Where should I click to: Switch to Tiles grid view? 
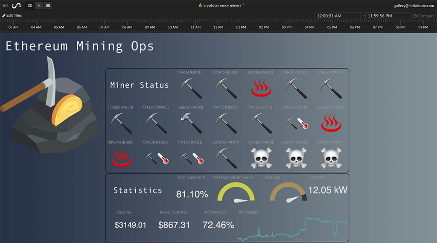30,6
